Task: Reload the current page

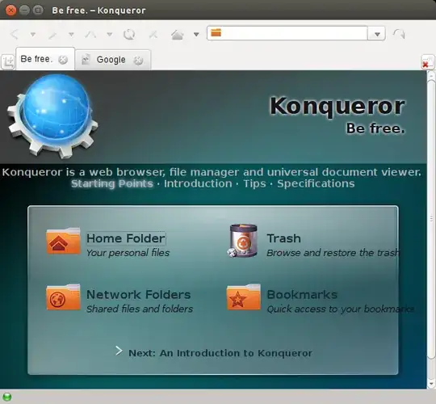Action: pos(129,35)
